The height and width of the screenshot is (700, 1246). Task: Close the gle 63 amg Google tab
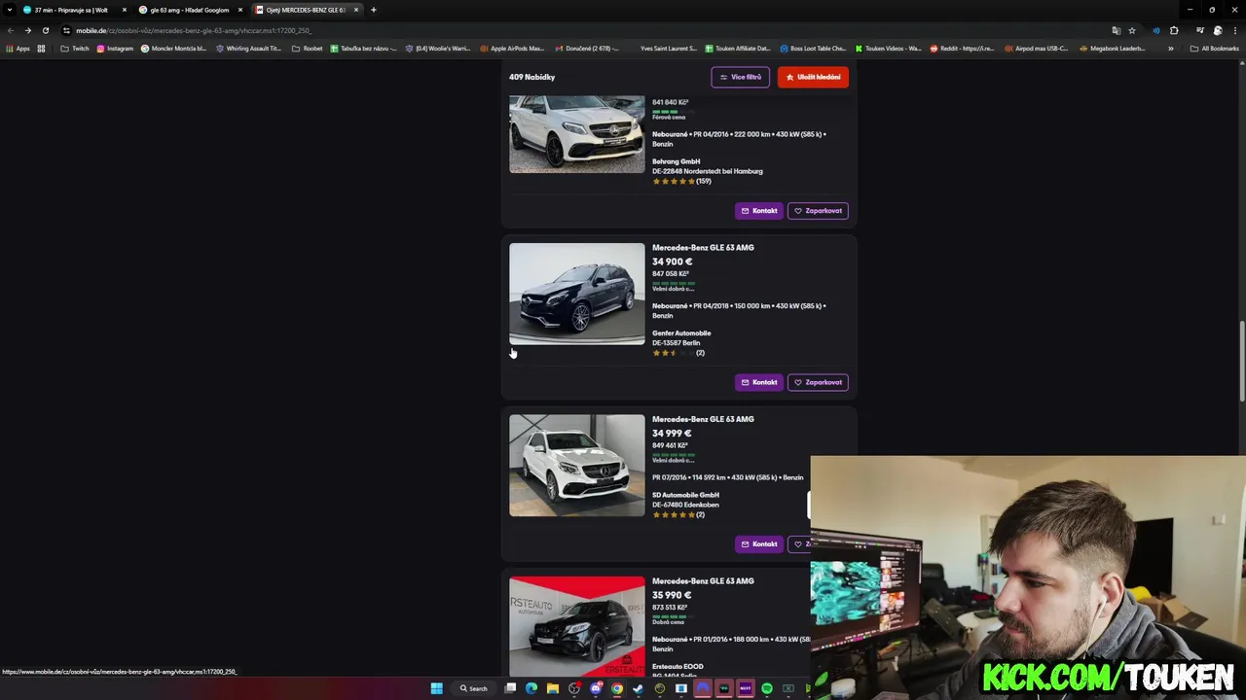240,10
